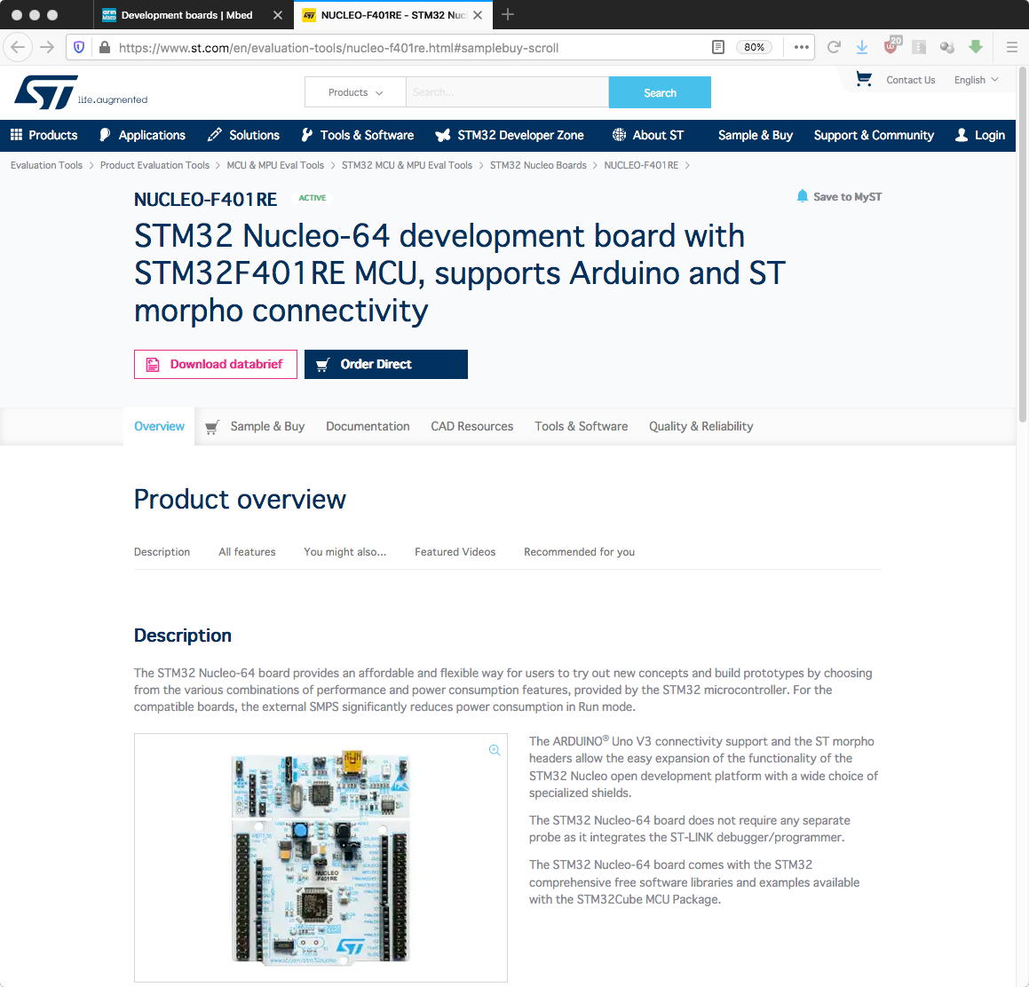
Task: Go to STM32 MCU & MPU Eval Tools breadcrumb
Action: click(407, 165)
